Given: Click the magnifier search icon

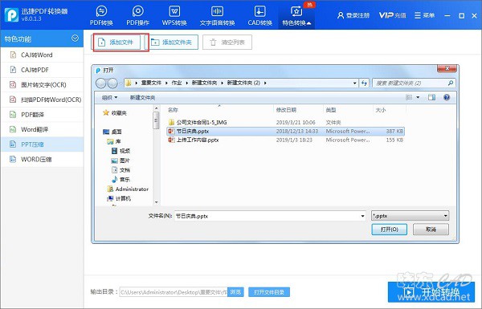Looking at the screenshot, I should point(451,83).
